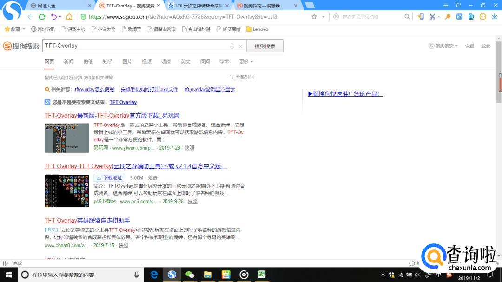Click the new tab button
Image resolution: width=502 pixels, height=282 pixels.
tap(310, 6)
